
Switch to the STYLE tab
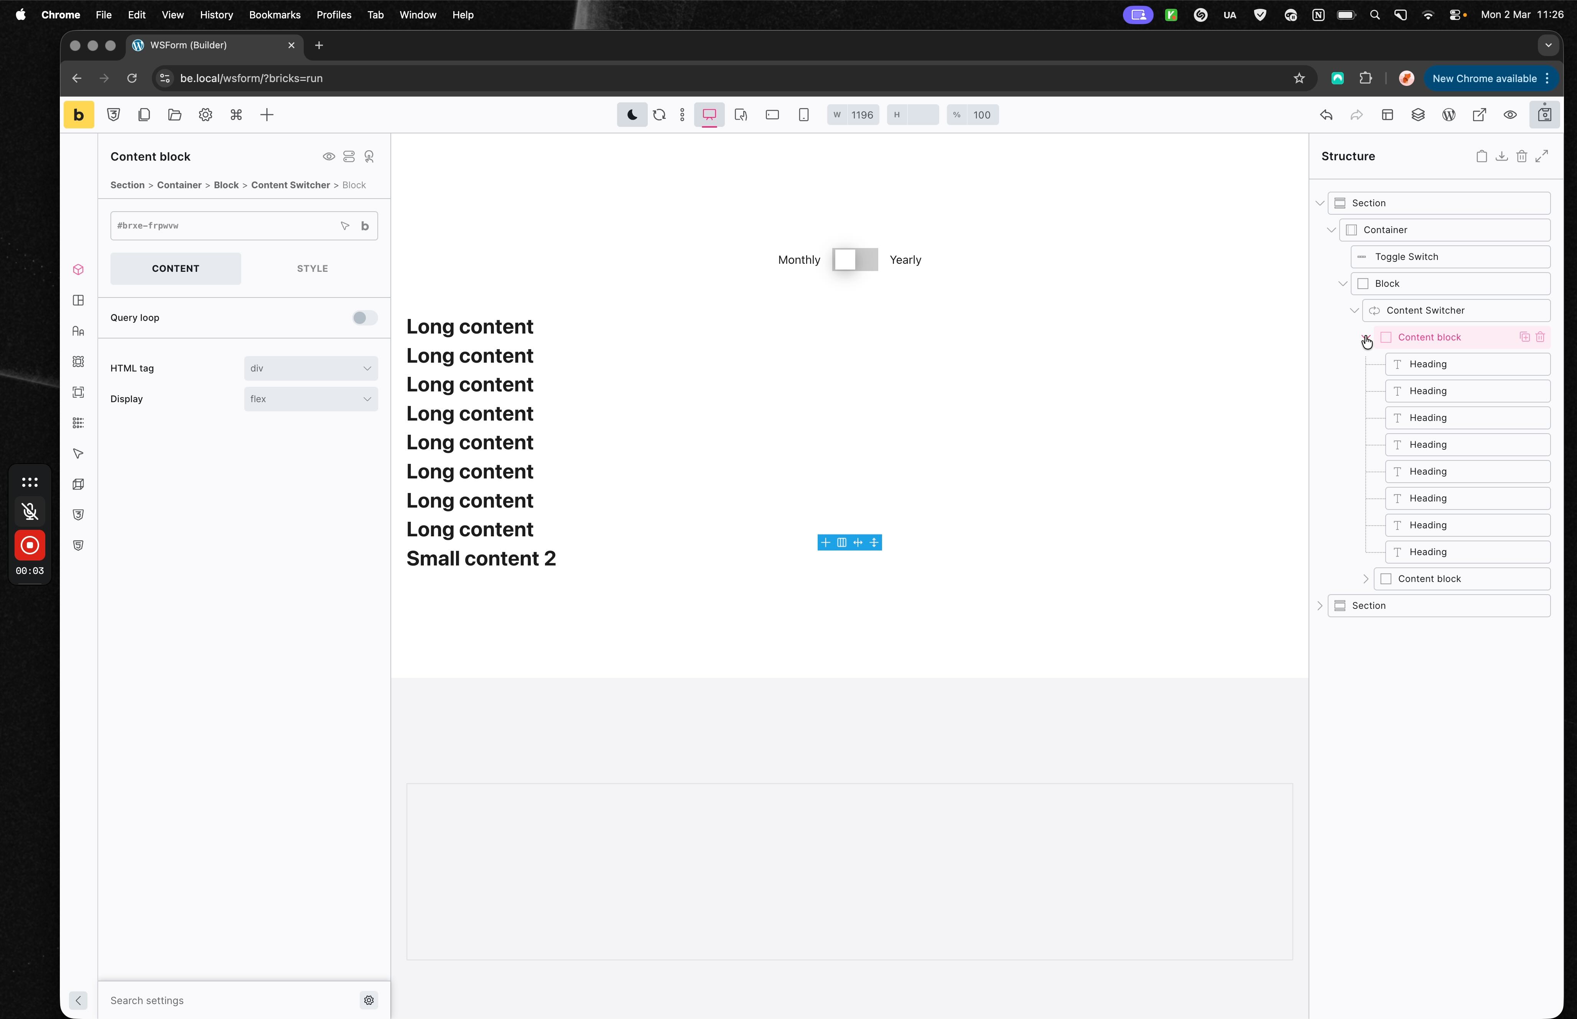(x=312, y=269)
